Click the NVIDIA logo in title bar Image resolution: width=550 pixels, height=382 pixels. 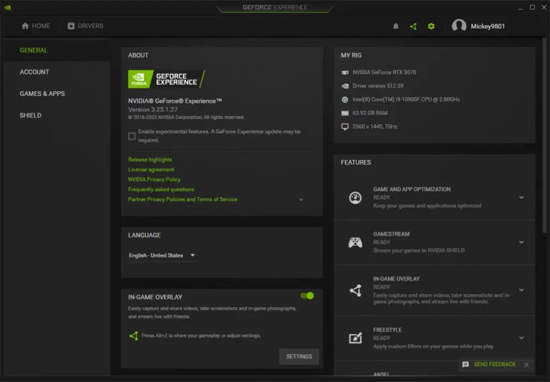click(x=8, y=8)
